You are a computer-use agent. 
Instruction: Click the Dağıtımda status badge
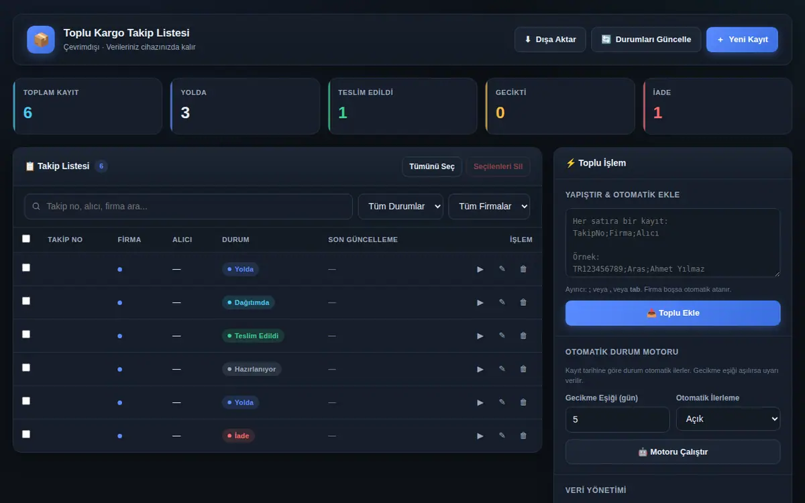[x=248, y=302]
